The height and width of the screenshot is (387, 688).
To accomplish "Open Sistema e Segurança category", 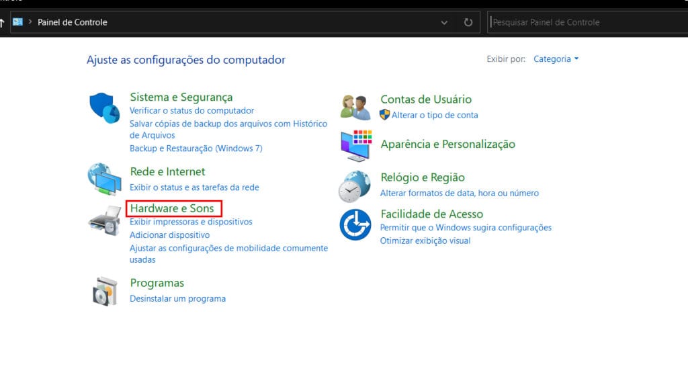I will [181, 97].
